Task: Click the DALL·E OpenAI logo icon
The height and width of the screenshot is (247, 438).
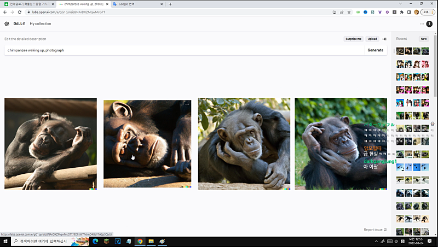Action: coord(7,24)
